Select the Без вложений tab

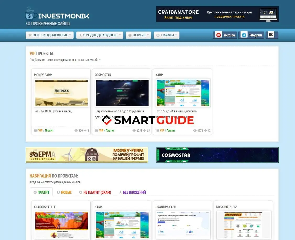[x=132, y=192]
